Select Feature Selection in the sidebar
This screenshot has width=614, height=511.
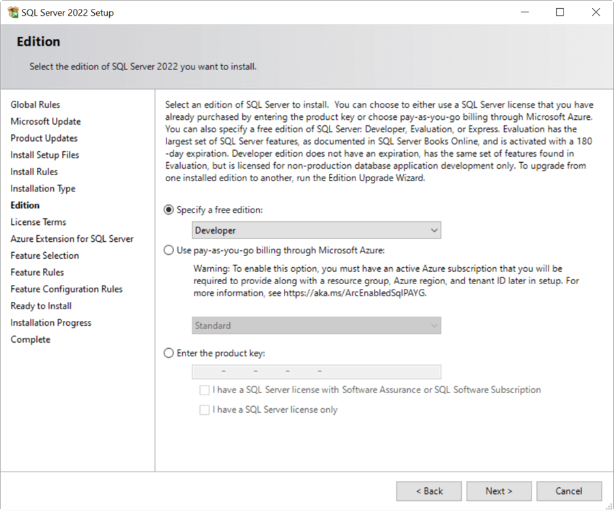(x=44, y=255)
